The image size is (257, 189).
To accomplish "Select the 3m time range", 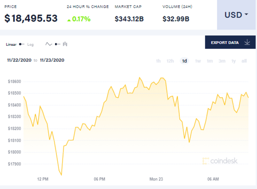I will point(222,61).
